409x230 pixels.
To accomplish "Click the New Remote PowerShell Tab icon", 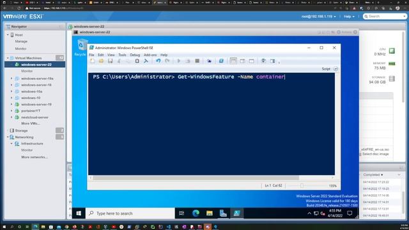I will point(209,61).
